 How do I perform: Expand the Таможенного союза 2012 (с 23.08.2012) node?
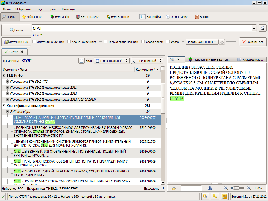pyautogui.click(x=7, y=99)
